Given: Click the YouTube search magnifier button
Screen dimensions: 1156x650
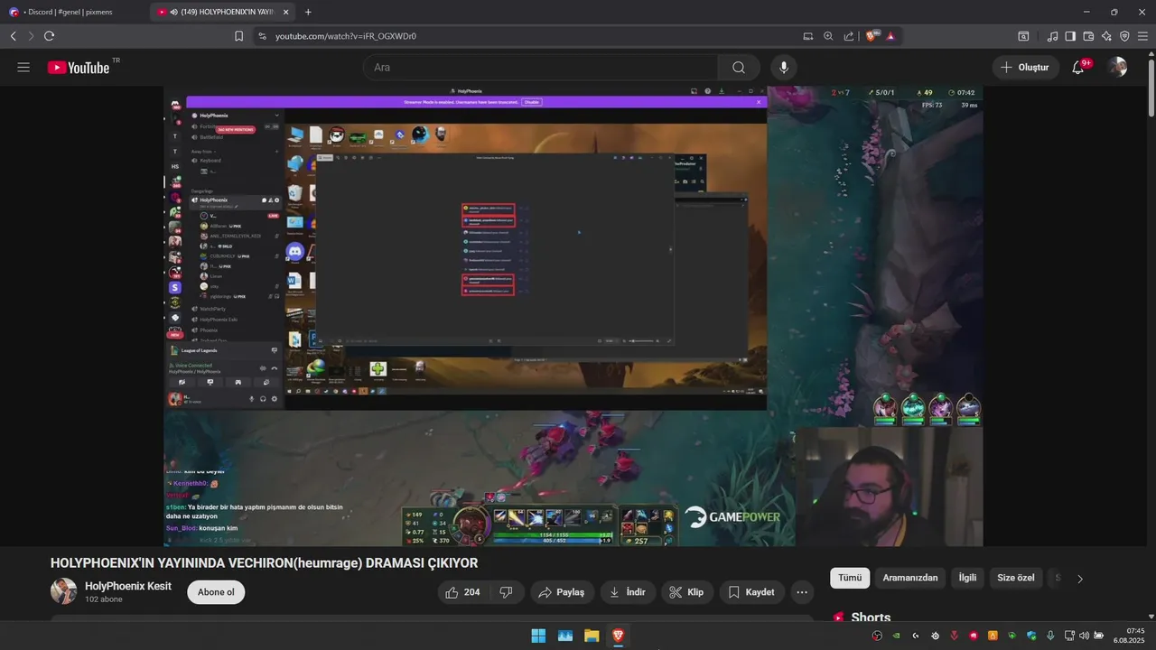Looking at the screenshot, I should [739, 68].
